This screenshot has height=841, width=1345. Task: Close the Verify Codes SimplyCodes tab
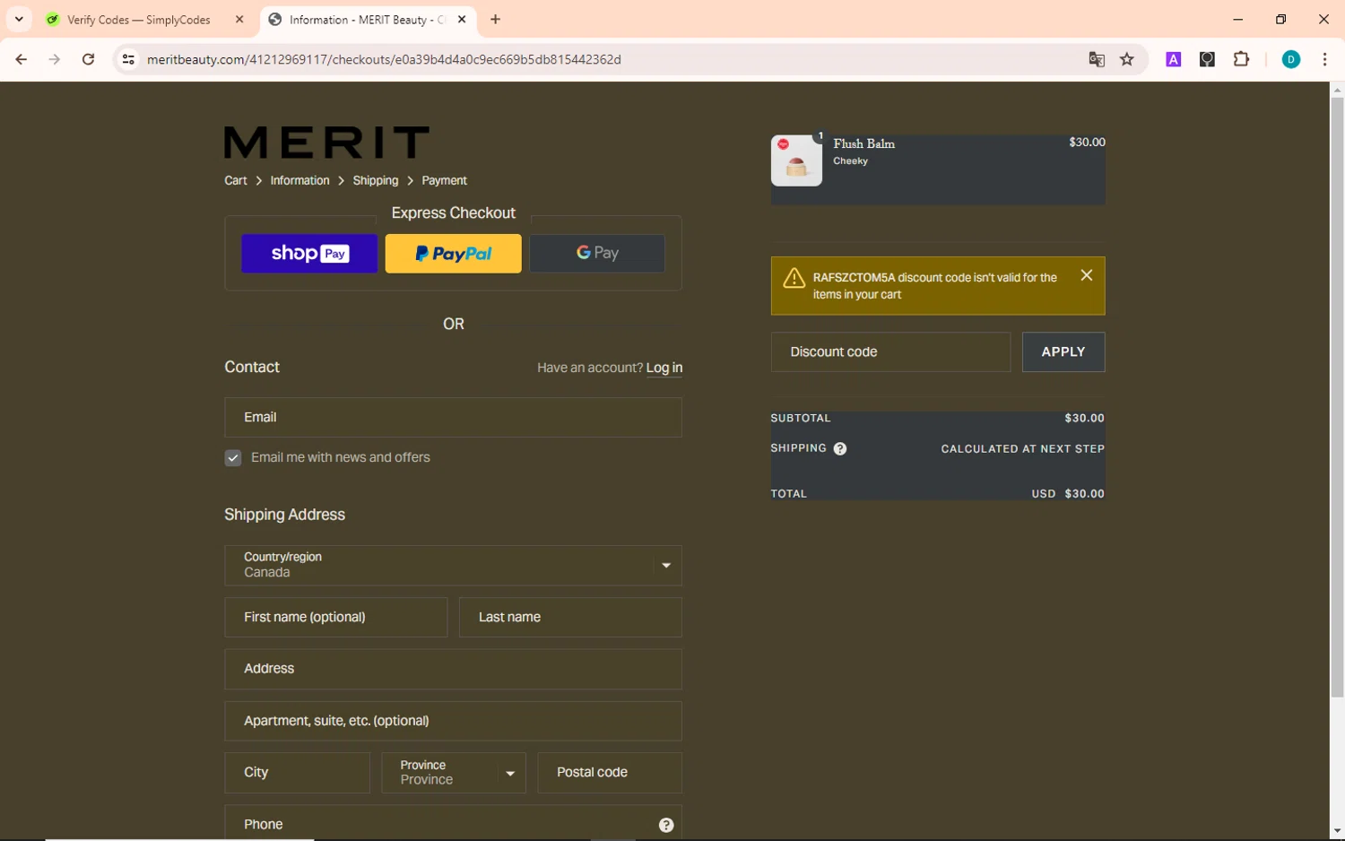[x=239, y=19]
